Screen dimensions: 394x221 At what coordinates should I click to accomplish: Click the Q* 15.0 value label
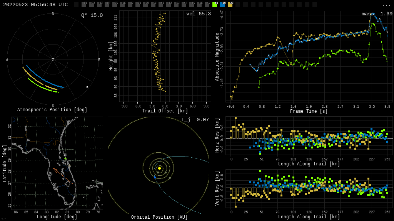click(92, 15)
